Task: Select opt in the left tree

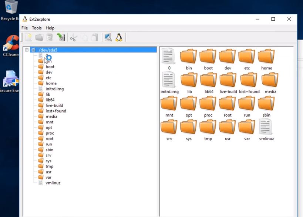Action: pos(49,128)
